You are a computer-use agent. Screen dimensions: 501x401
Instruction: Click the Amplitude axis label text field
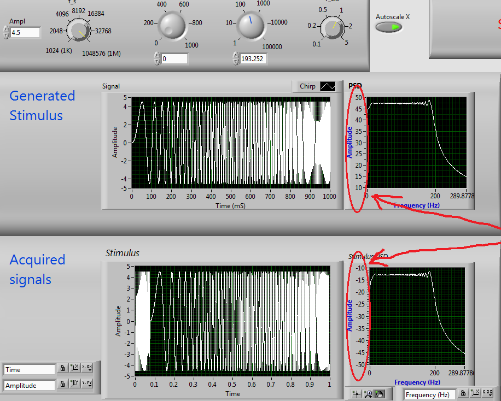[30, 385]
